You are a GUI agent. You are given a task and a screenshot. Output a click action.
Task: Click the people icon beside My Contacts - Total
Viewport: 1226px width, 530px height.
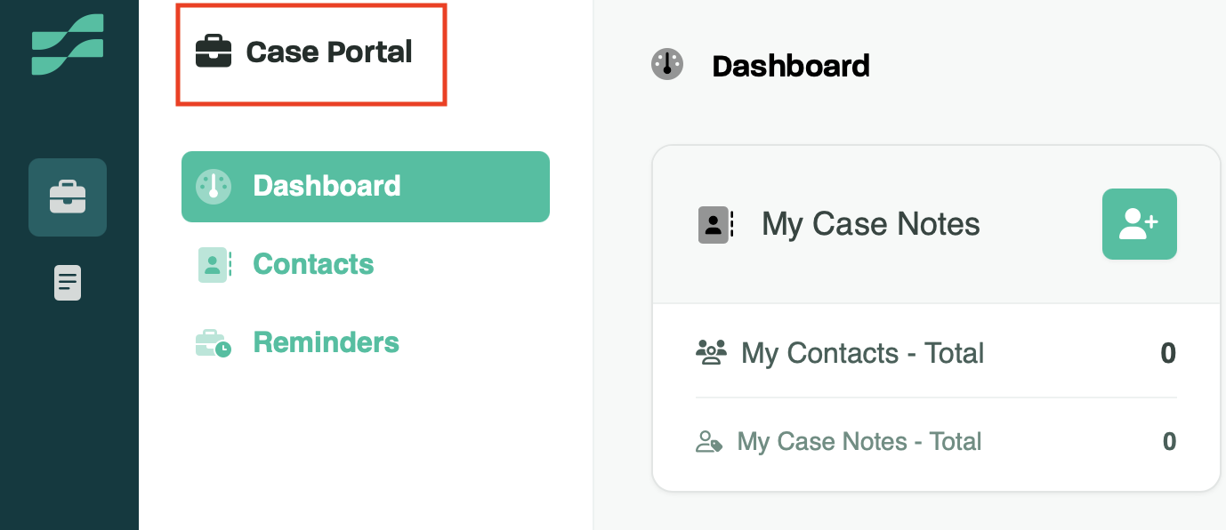(x=711, y=353)
